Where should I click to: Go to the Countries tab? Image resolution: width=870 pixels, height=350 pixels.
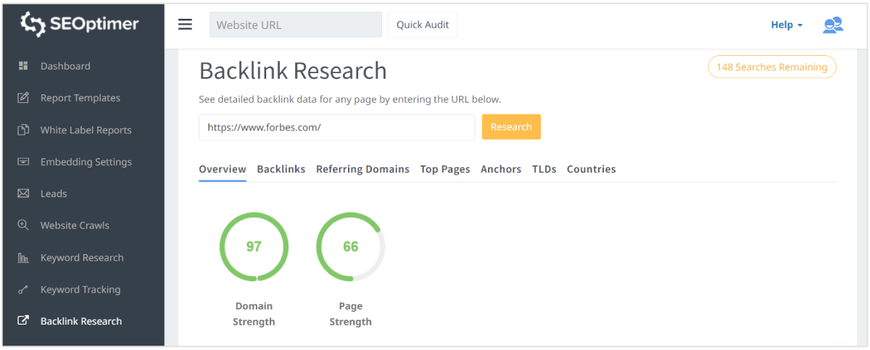tap(591, 169)
